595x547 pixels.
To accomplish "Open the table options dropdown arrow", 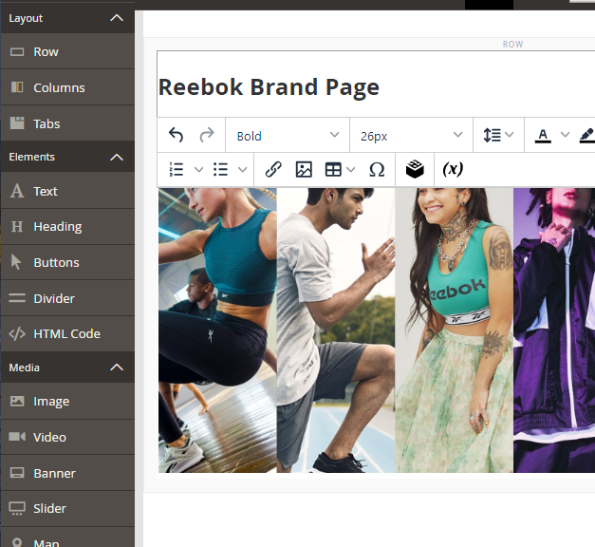I will [351, 169].
